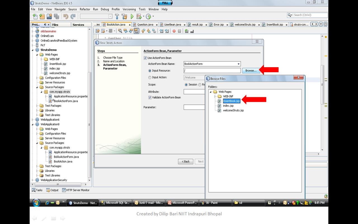Redo an action using the Redo icon
The image size is (358, 224).
click(73, 16)
